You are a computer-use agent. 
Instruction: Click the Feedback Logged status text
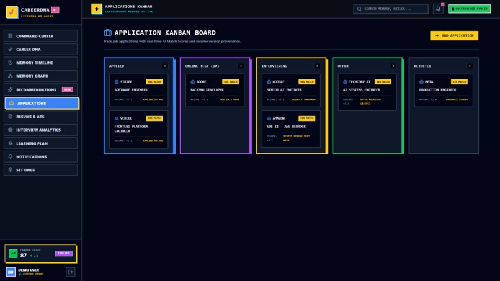(x=457, y=99)
